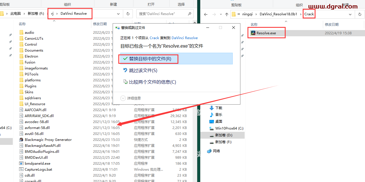The image size is (365, 182).
Task: Click the up-one-level arrow in the right window
Action: pyautogui.click(x=226, y=13)
